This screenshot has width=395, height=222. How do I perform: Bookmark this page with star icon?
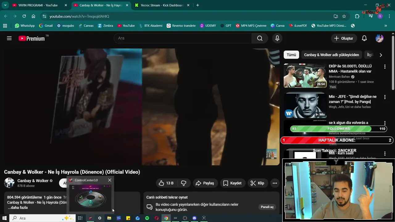pos(344,16)
